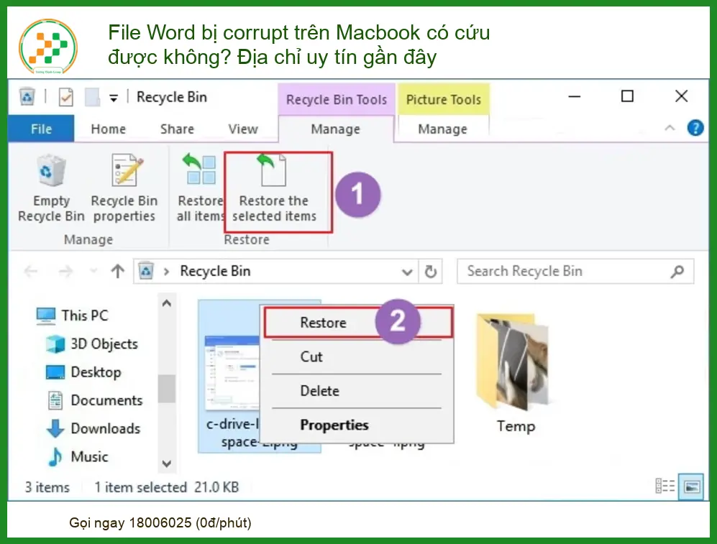
Task: Switch to large icons view layout
Action: click(x=691, y=487)
